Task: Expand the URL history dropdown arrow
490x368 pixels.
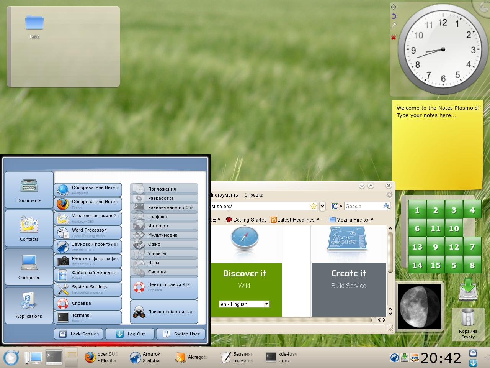Action: point(322,206)
